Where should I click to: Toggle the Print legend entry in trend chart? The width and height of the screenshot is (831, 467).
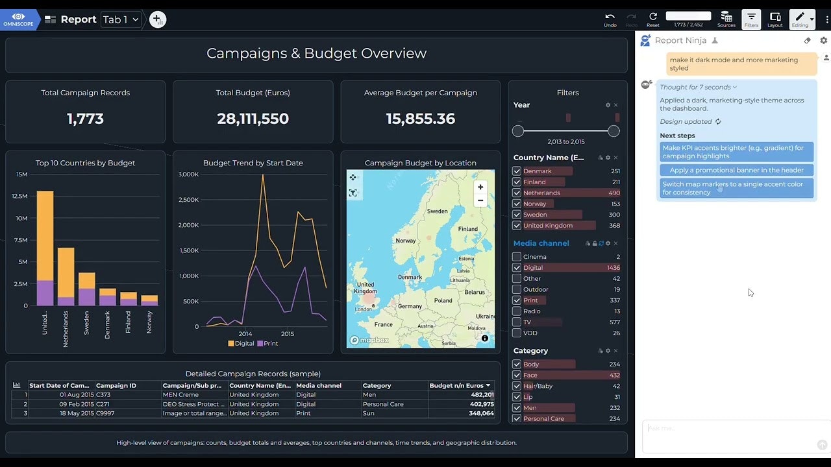tap(267, 343)
